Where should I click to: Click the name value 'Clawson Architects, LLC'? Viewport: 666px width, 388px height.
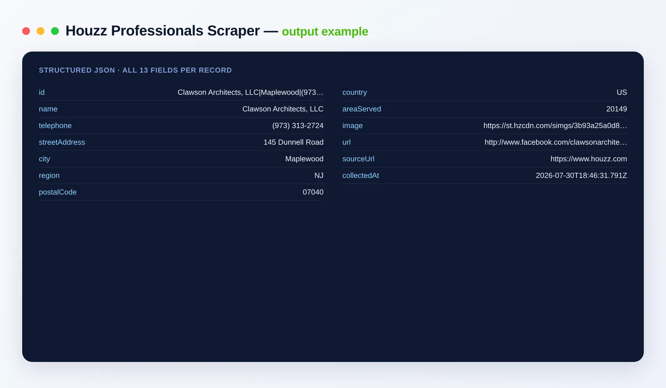click(283, 109)
